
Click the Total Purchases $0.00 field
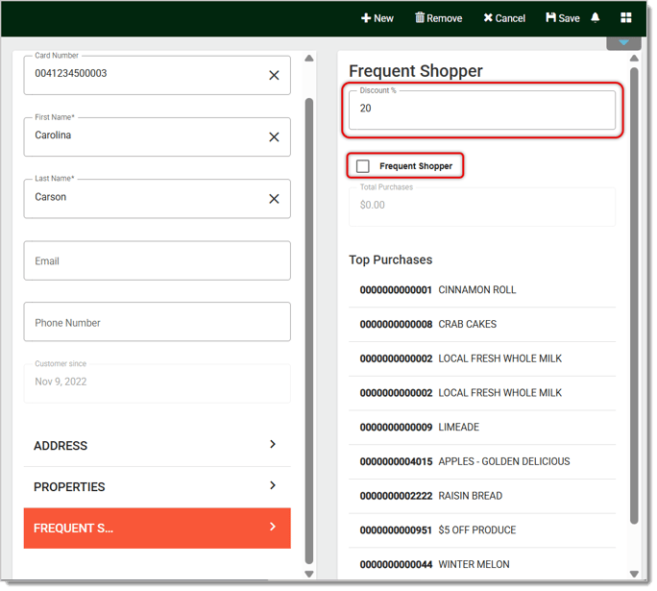(482, 207)
